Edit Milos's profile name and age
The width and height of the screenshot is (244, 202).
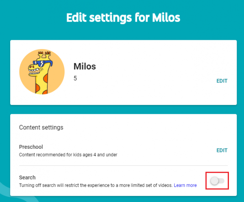point(222,81)
